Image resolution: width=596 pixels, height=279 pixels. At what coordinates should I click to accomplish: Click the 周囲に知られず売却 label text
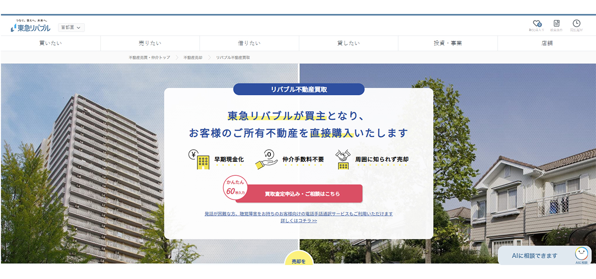[x=382, y=159]
